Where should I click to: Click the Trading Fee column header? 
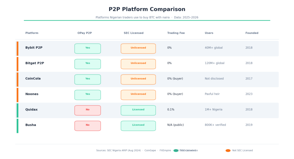[176, 33]
